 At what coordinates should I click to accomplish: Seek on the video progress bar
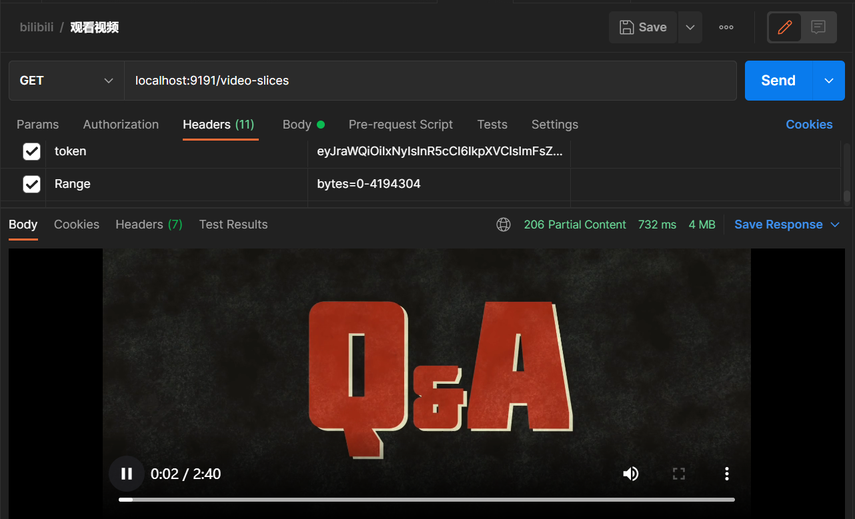(x=427, y=499)
